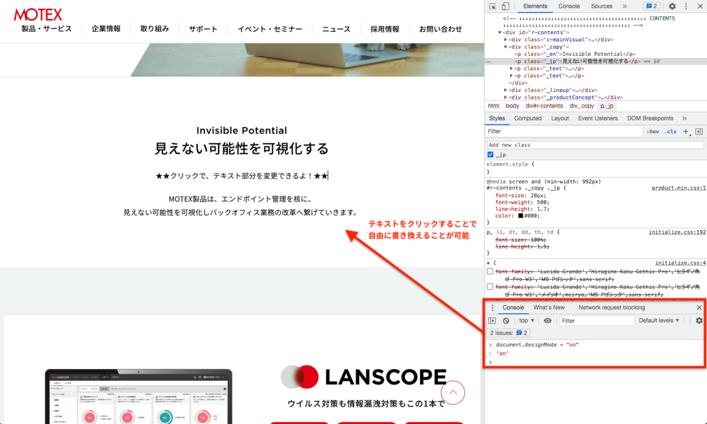Close the DevTools panel
The width and height of the screenshot is (707, 424).
tap(699, 6)
